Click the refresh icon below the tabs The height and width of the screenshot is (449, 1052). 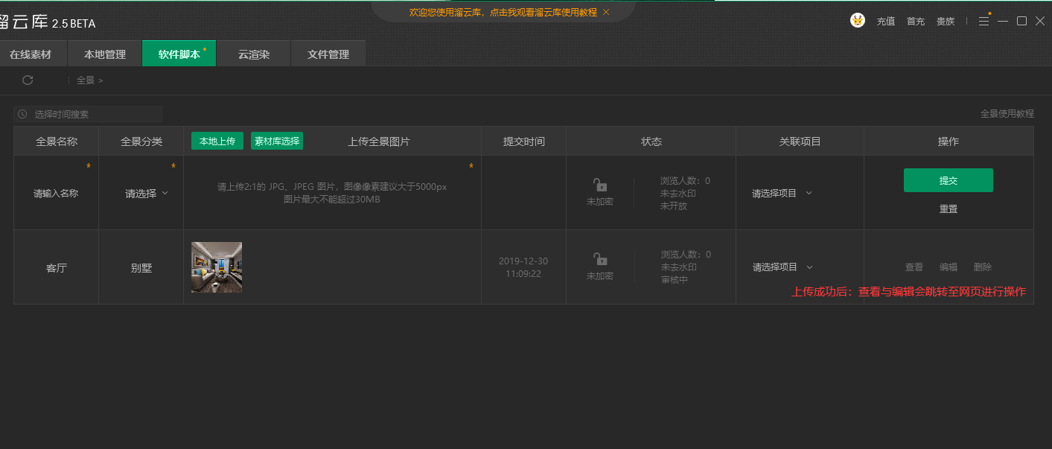(28, 80)
